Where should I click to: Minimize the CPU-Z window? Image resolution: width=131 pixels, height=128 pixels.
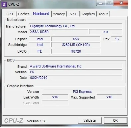(101, 3)
